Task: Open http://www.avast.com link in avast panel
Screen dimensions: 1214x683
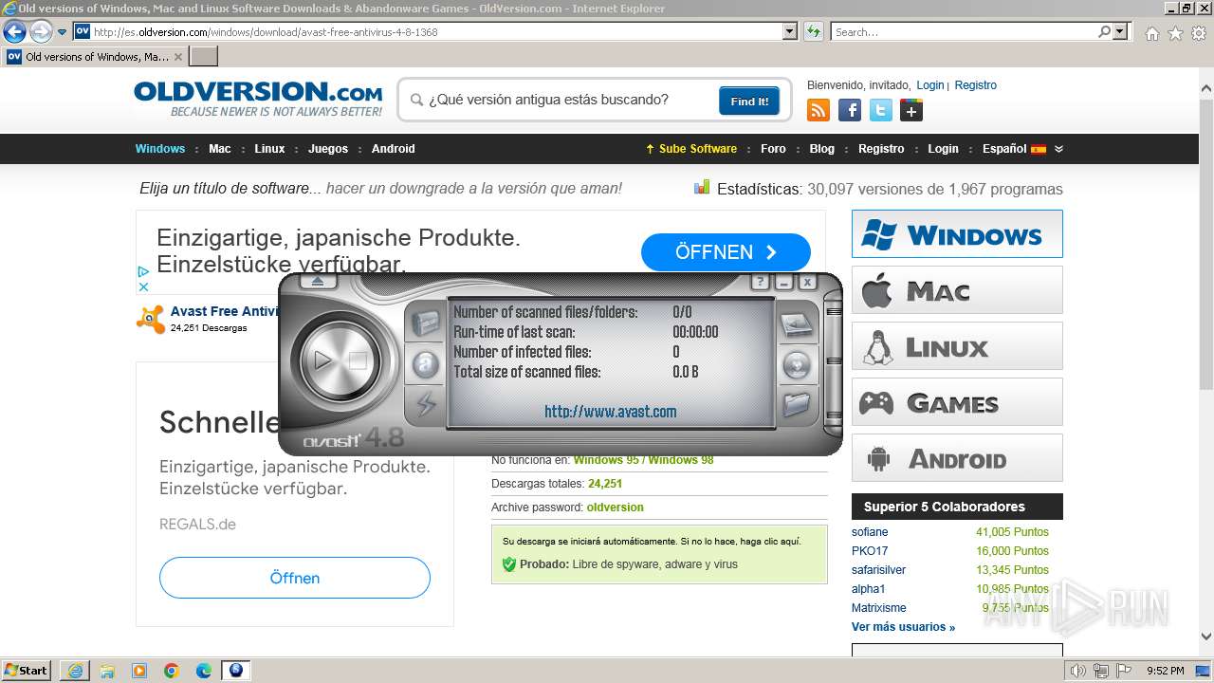Action: 611,412
